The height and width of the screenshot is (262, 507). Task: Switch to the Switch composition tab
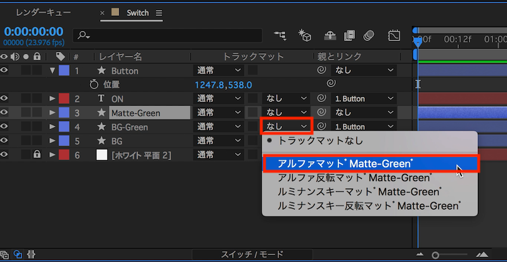point(138,13)
